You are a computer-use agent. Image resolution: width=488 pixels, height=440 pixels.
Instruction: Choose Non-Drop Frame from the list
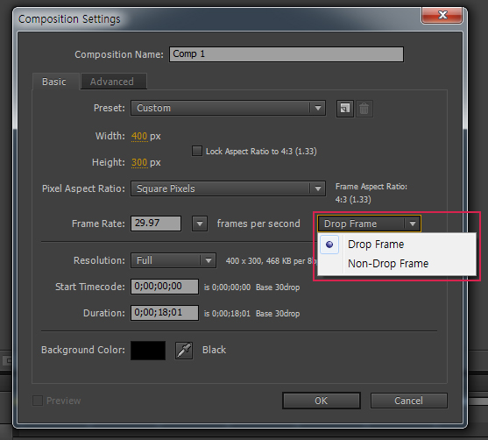coord(397,264)
